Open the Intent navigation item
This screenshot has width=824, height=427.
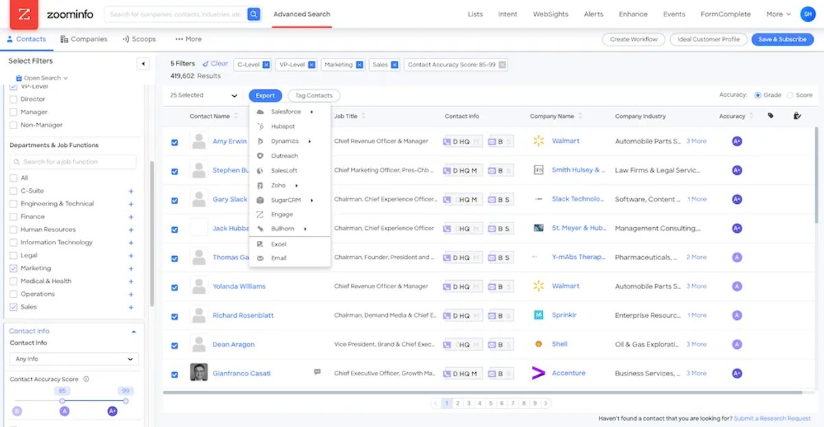point(507,14)
